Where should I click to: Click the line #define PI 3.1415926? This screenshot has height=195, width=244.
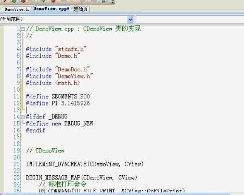pyautogui.click(x=58, y=103)
